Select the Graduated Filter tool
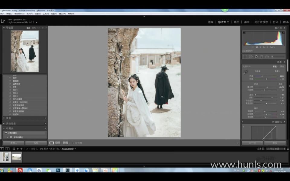This screenshot has height=181, width=290. [262, 57]
